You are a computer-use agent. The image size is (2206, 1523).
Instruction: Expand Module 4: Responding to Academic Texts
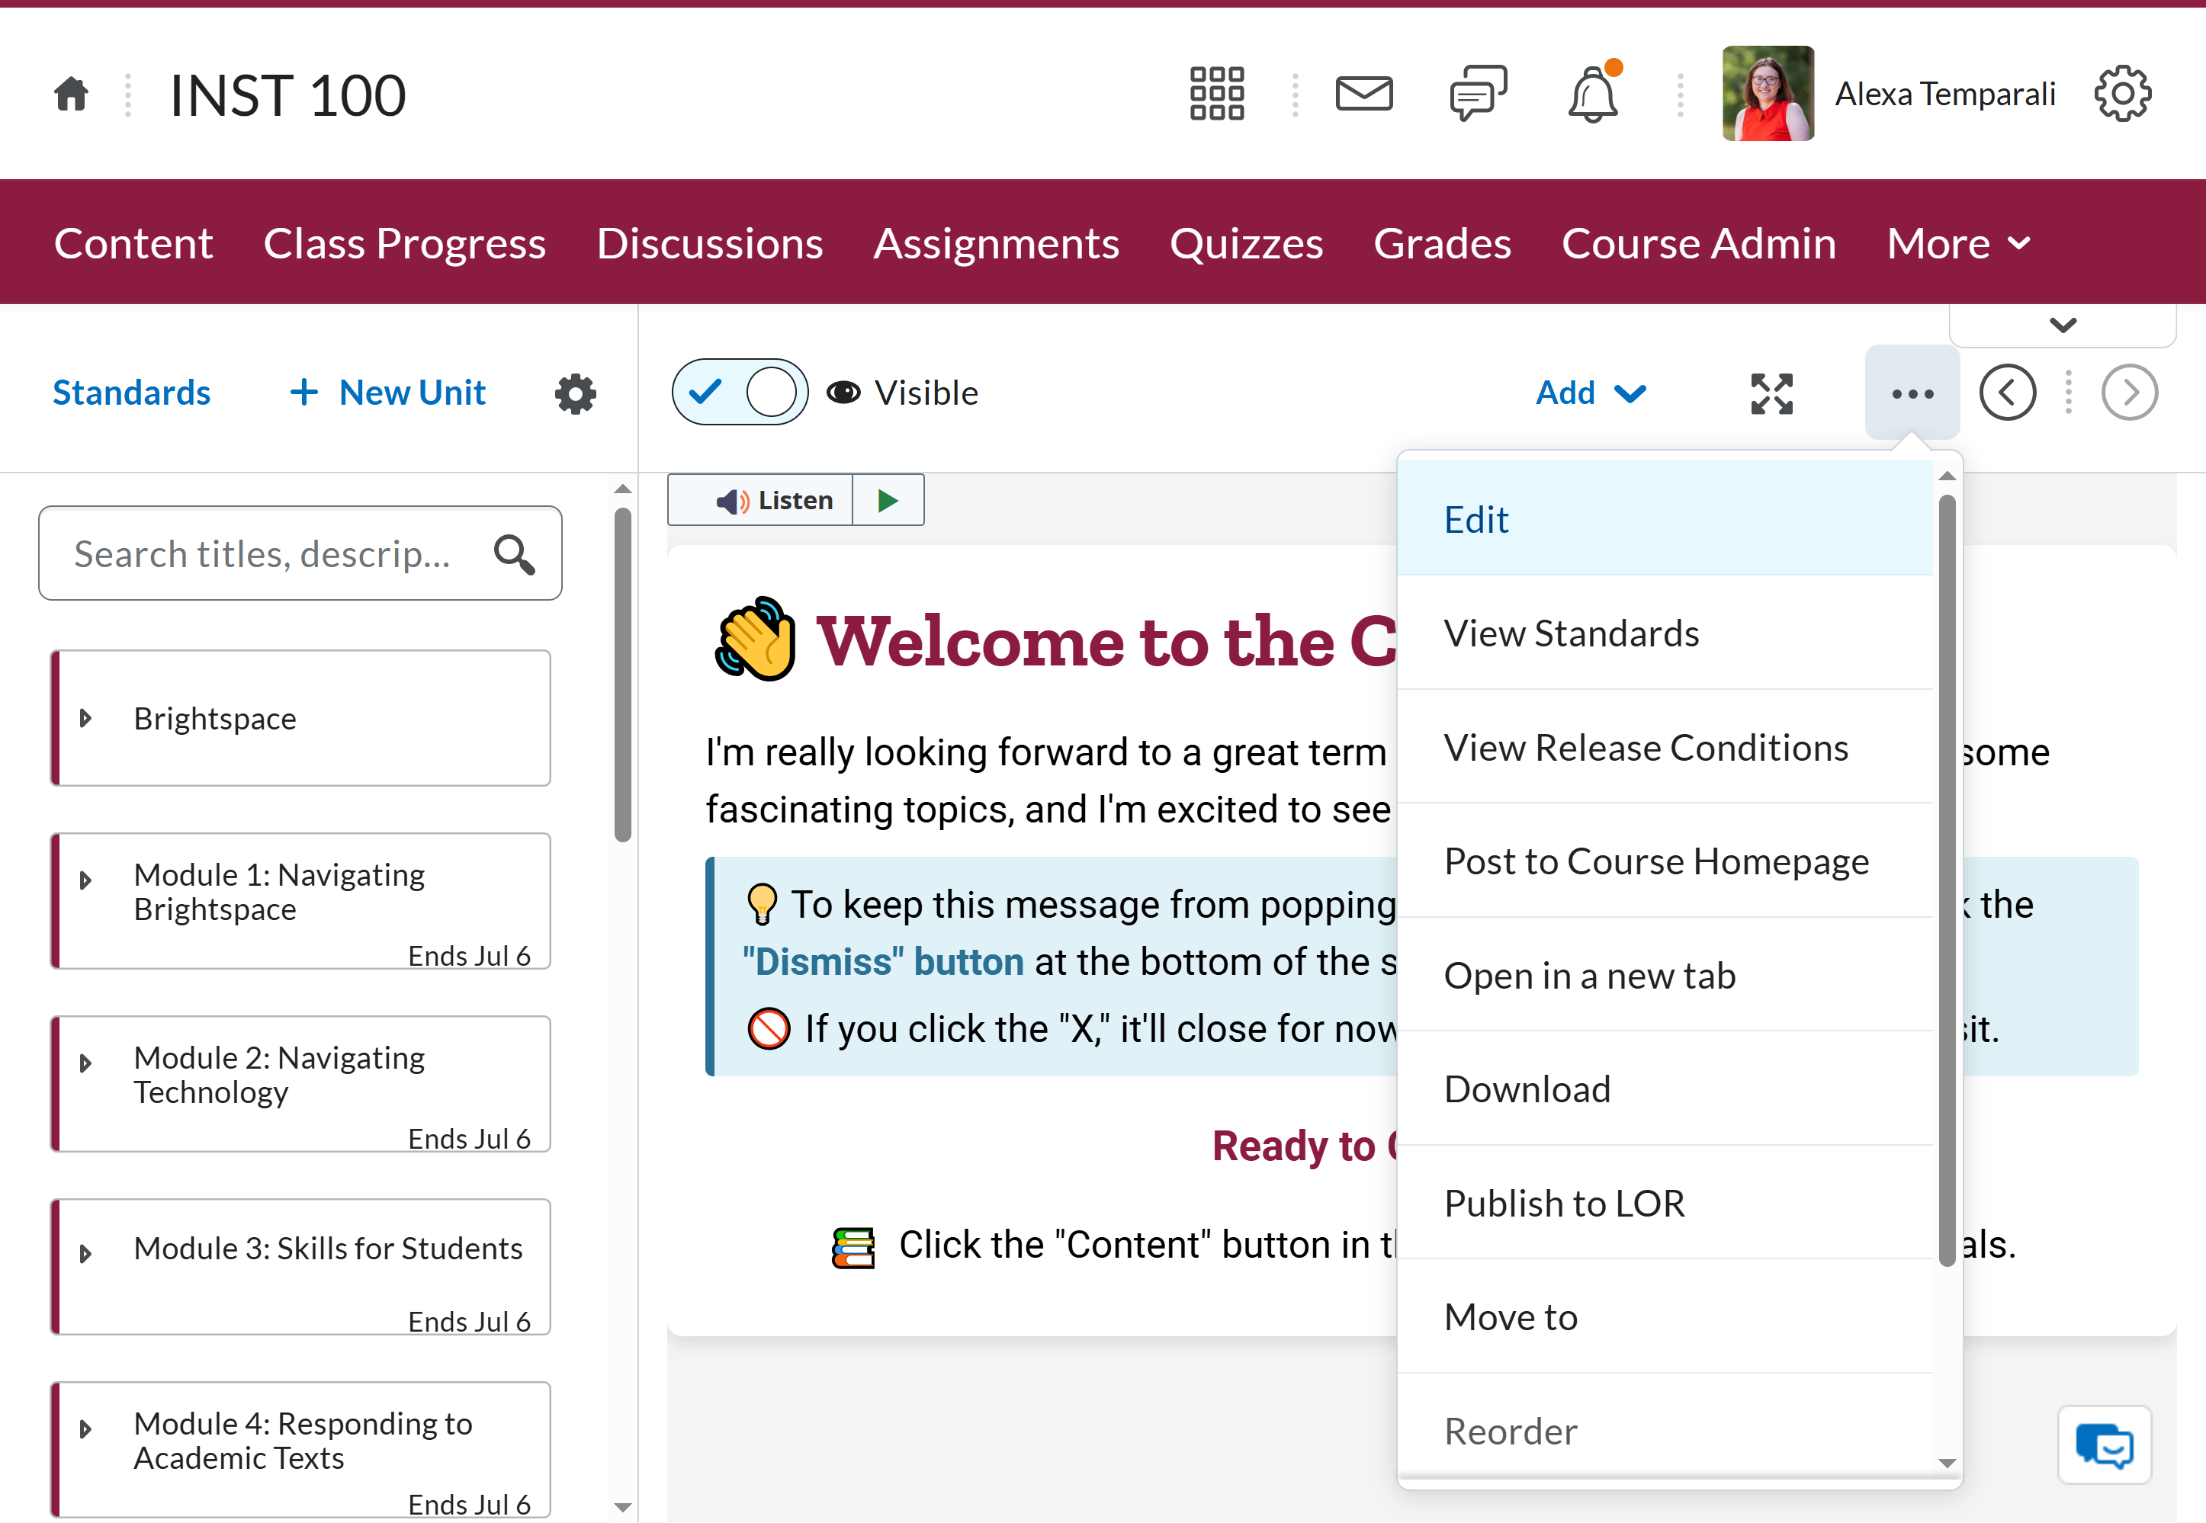click(86, 1428)
